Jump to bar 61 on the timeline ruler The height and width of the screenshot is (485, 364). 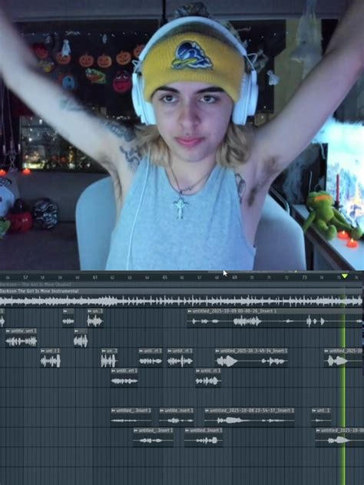[x=95, y=278]
